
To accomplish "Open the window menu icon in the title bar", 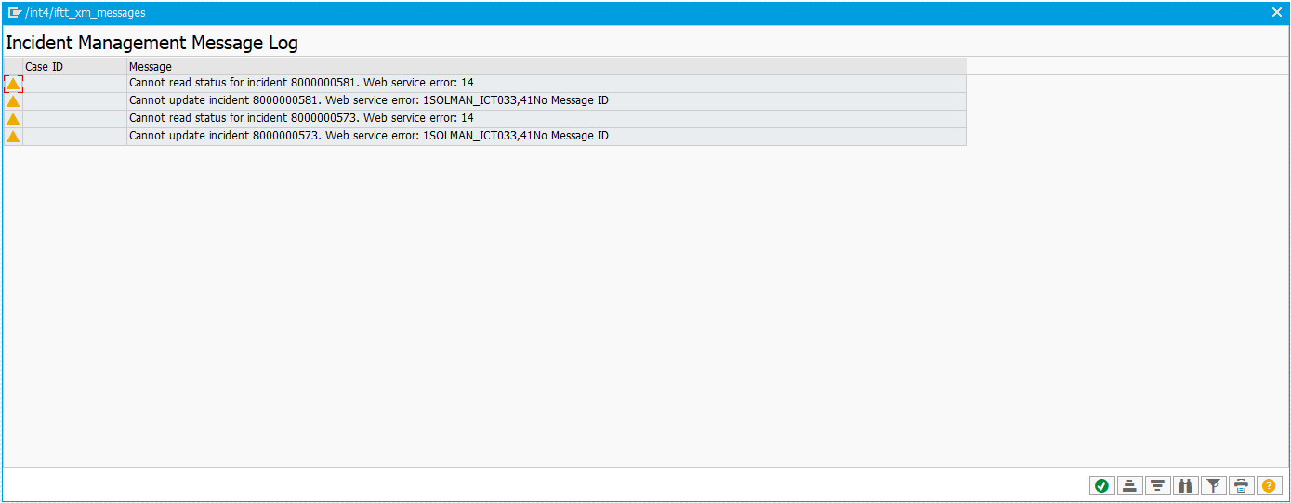I will (x=14, y=13).
